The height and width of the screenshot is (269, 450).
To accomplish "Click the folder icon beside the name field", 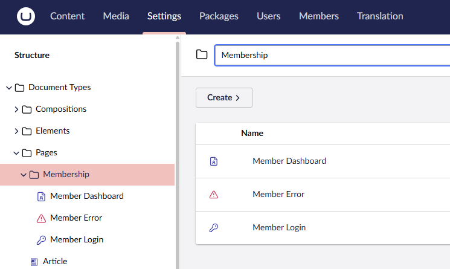I will 202,55.
